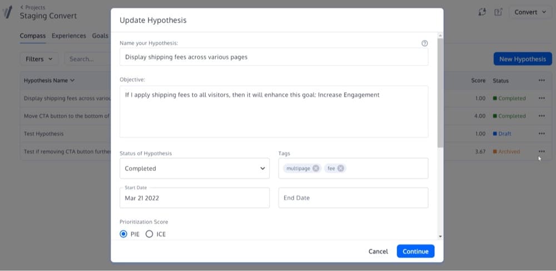
Task: Open row menu for Test Hypothesis row
Action: 542,133
